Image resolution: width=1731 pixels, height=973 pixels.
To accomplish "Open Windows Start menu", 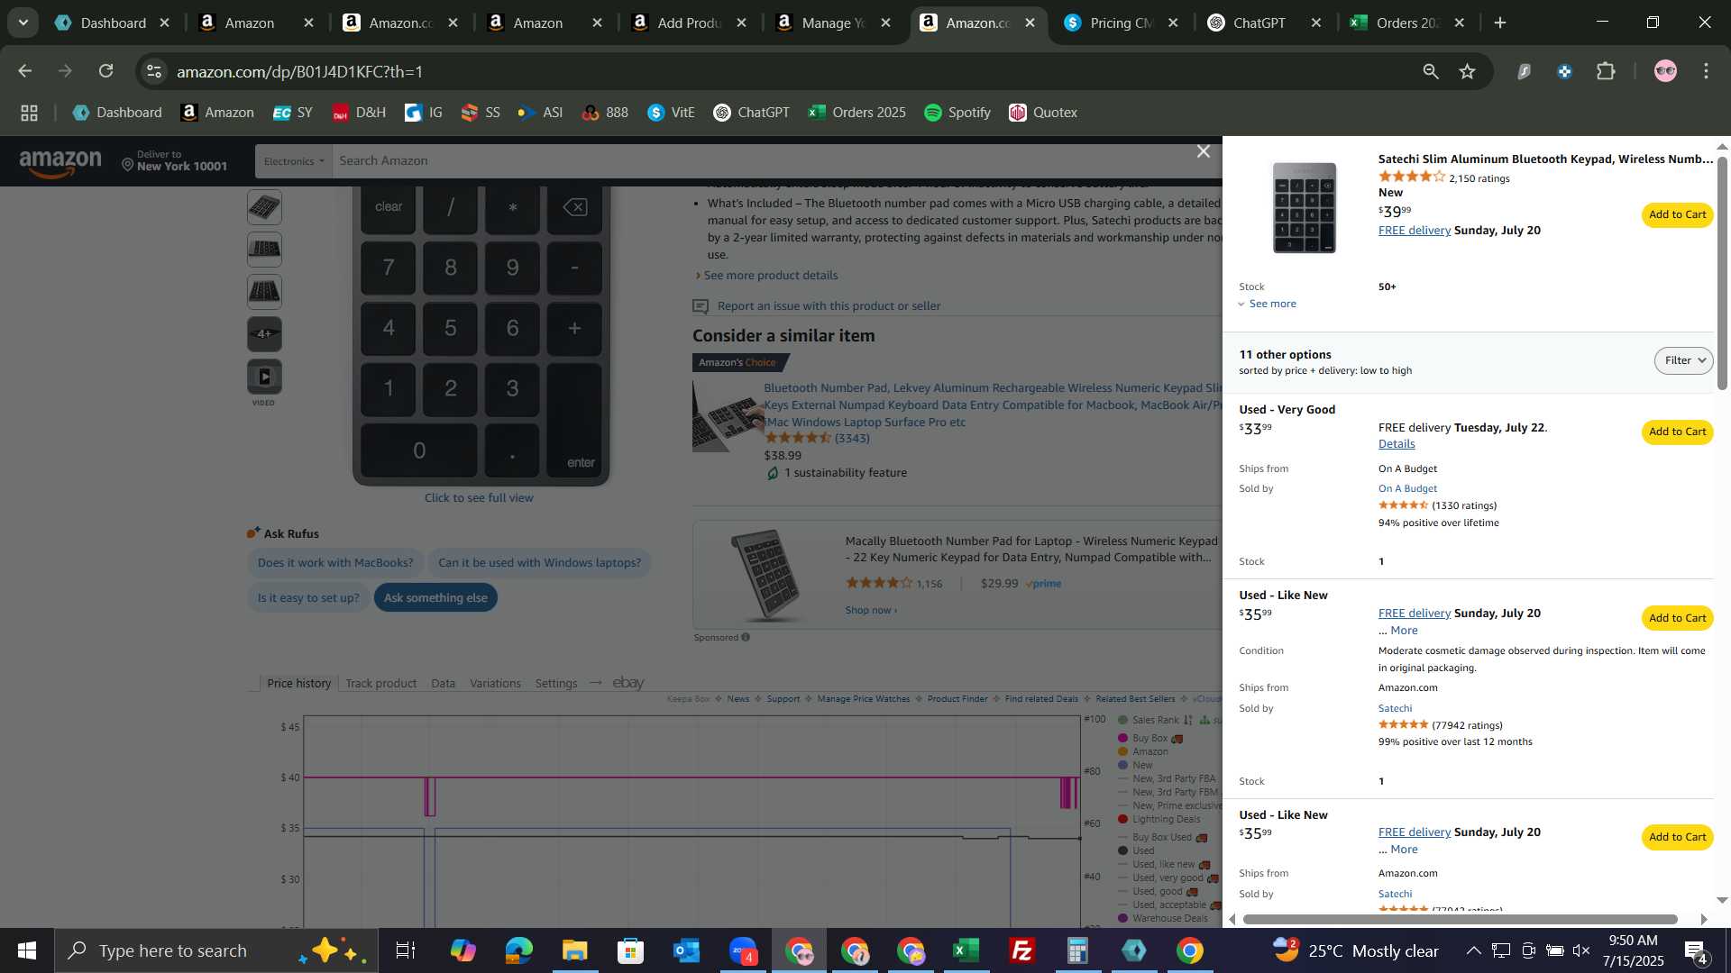I will (26, 950).
